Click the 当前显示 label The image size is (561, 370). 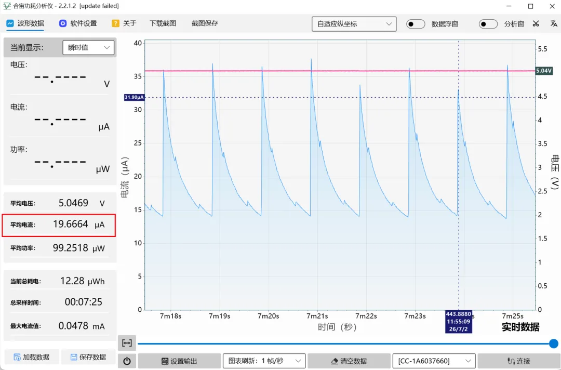(x=27, y=47)
